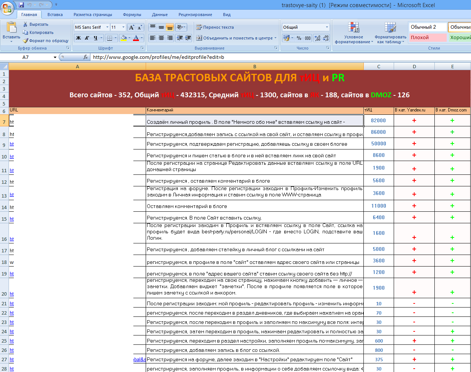
Task: Save the workbook via the floppy disk icon
Action: click(x=21, y=5)
